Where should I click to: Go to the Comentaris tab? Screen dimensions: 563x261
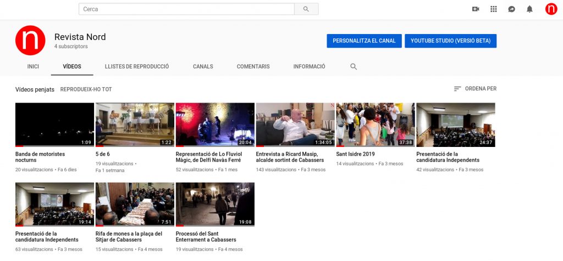[253, 67]
